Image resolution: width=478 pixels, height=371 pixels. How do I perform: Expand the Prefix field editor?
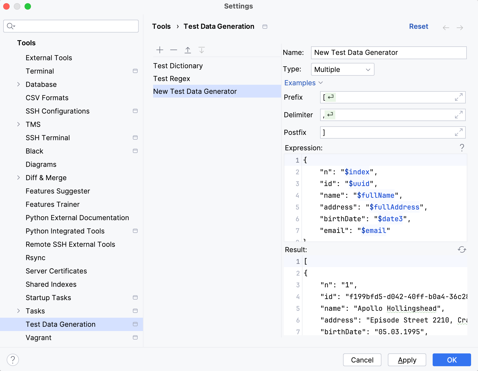pyautogui.click(x=458, y=98)
